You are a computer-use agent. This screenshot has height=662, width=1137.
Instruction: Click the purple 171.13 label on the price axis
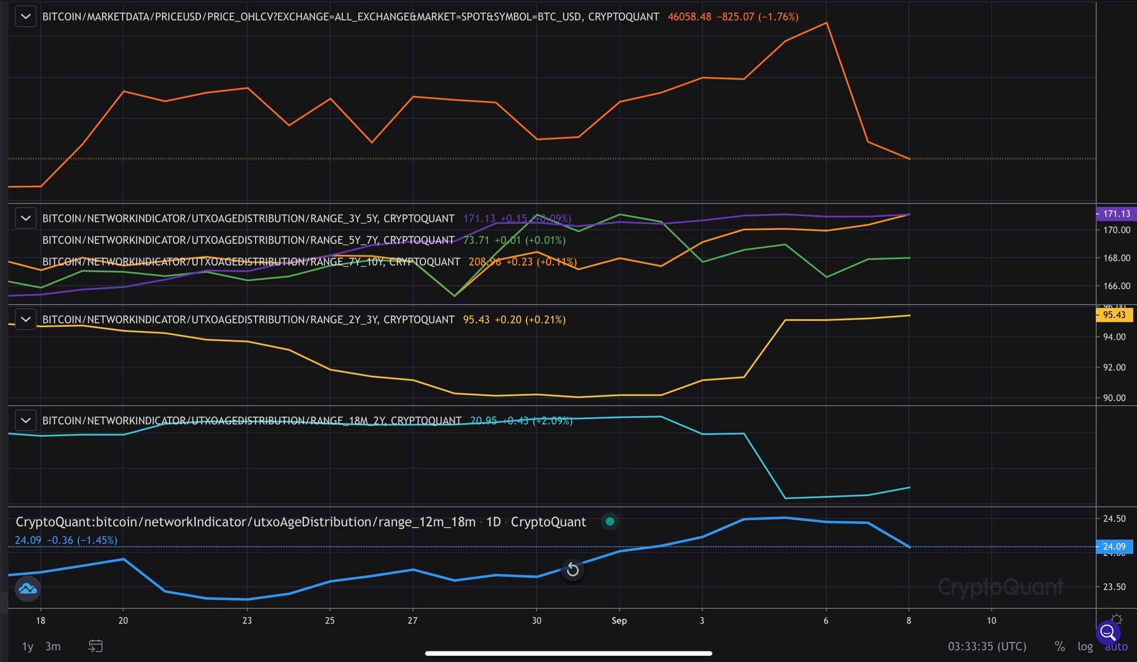pos(1116,214)
